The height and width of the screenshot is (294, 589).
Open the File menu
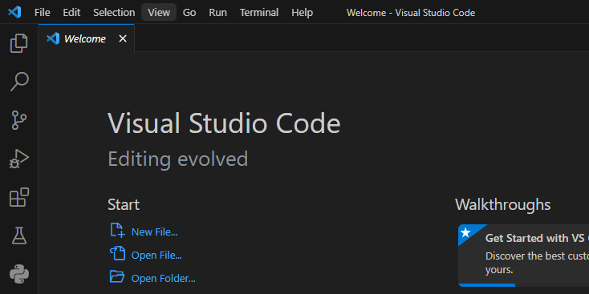[x=42, y=12]
